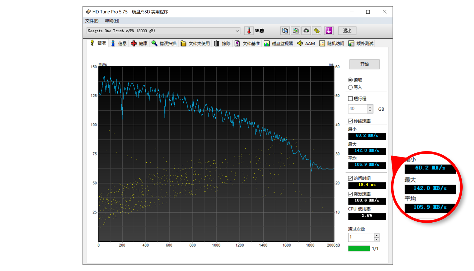Screen dimensions: 474x271
Task: Expand the Seagate One Touch drive dropdown
Action: pyautogui.click(x=237, y=31)
